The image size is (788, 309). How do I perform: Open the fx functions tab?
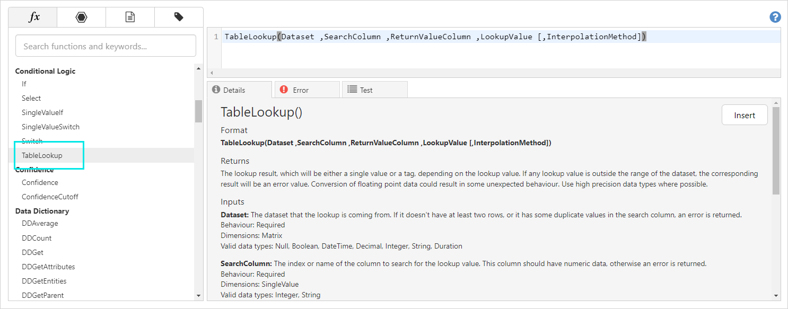click(x=33, y=17)
